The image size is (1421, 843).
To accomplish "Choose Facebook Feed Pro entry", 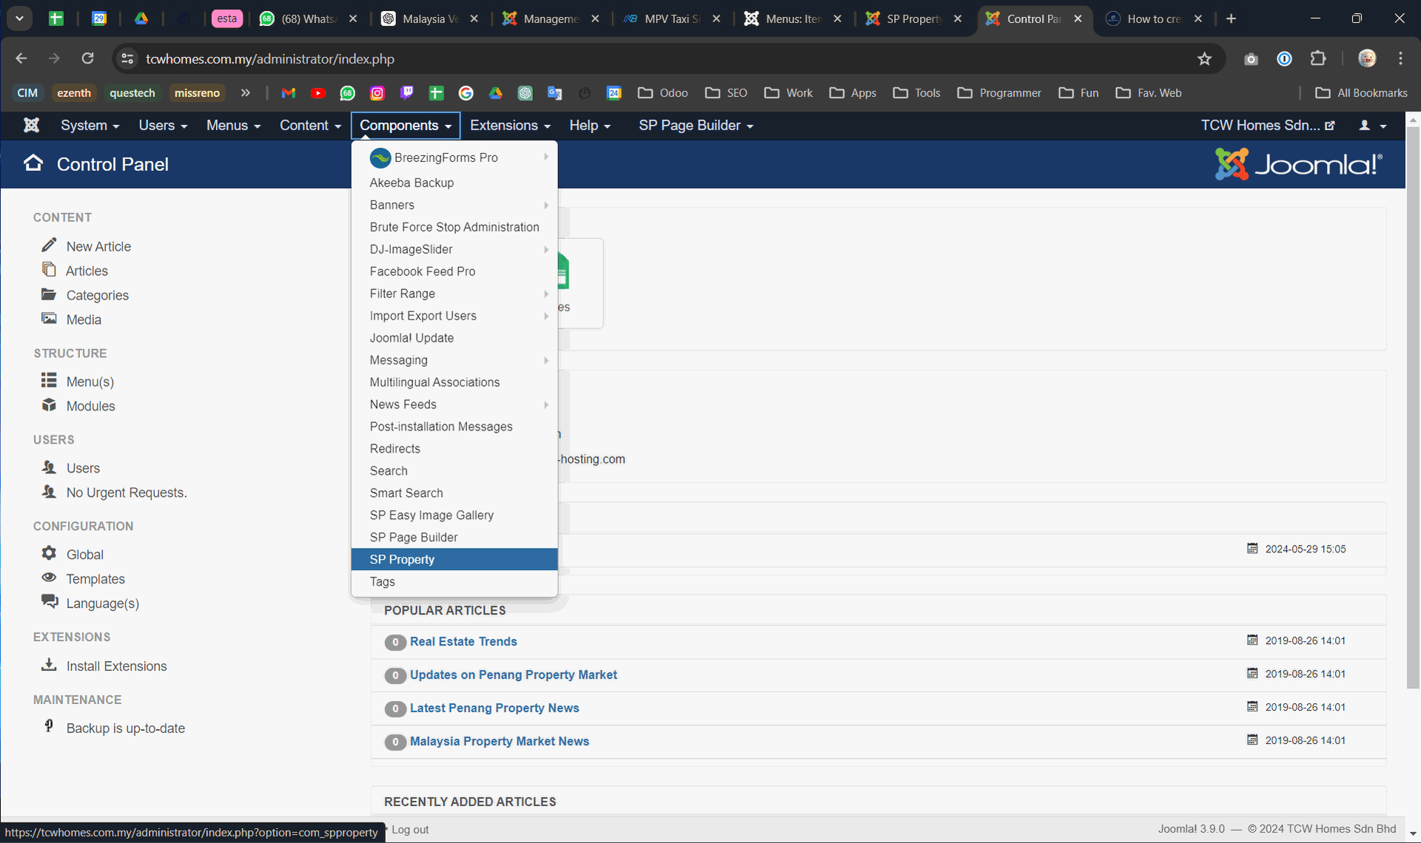I will click(x=454, y=271).
